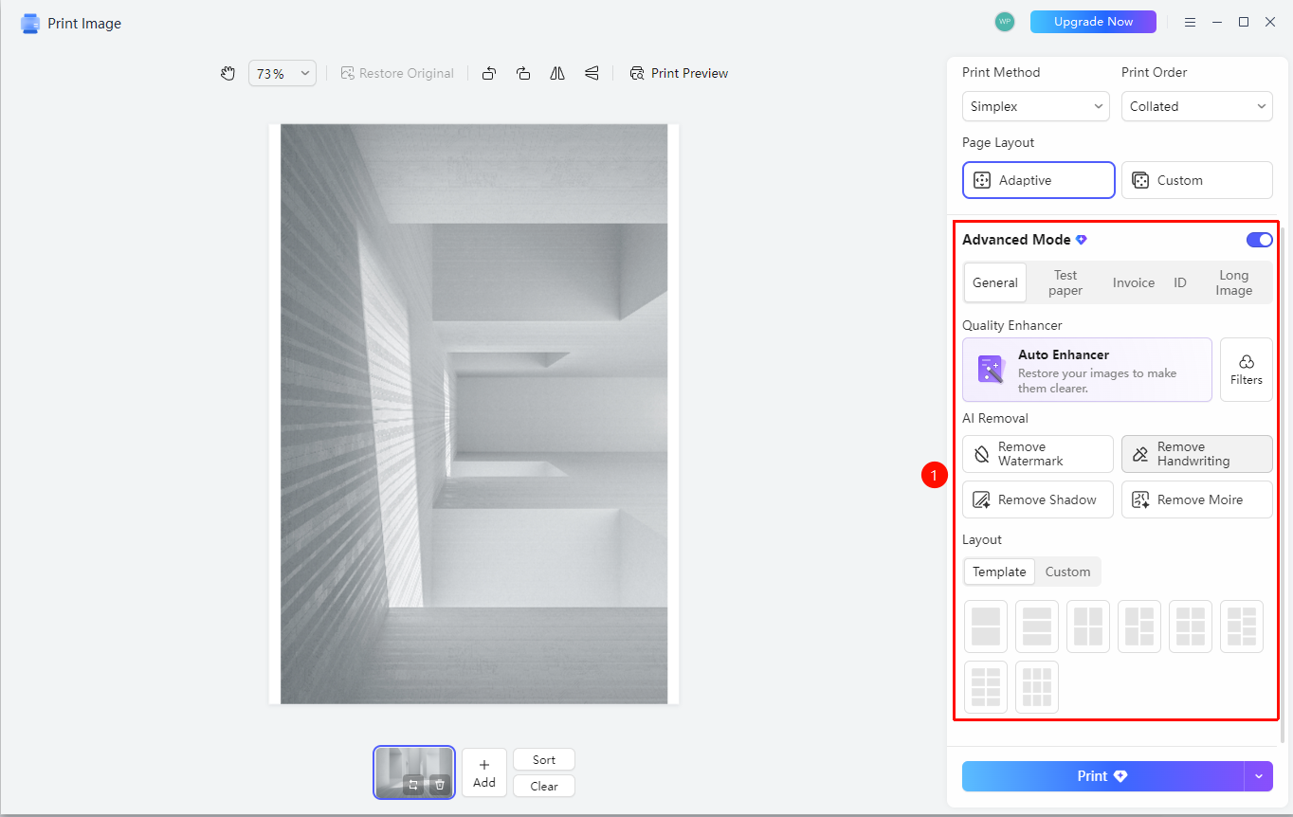
Task: Open Filters panel
Action: (x=1247, y=370)
